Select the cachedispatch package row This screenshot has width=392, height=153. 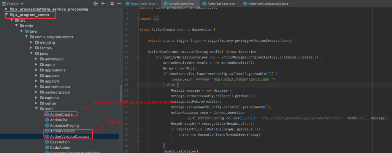[x=59, y=92]
